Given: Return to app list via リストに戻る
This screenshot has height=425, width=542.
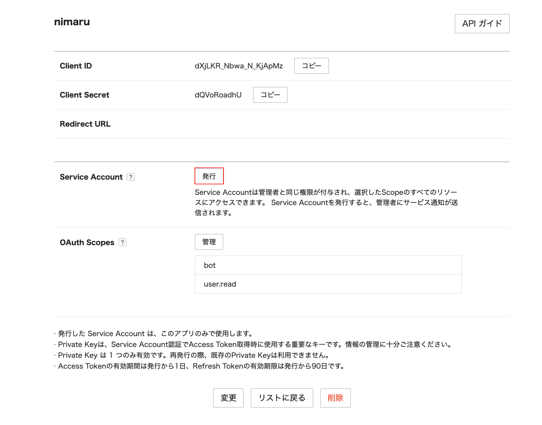Looking at the screenshot, I should [281, 398].
